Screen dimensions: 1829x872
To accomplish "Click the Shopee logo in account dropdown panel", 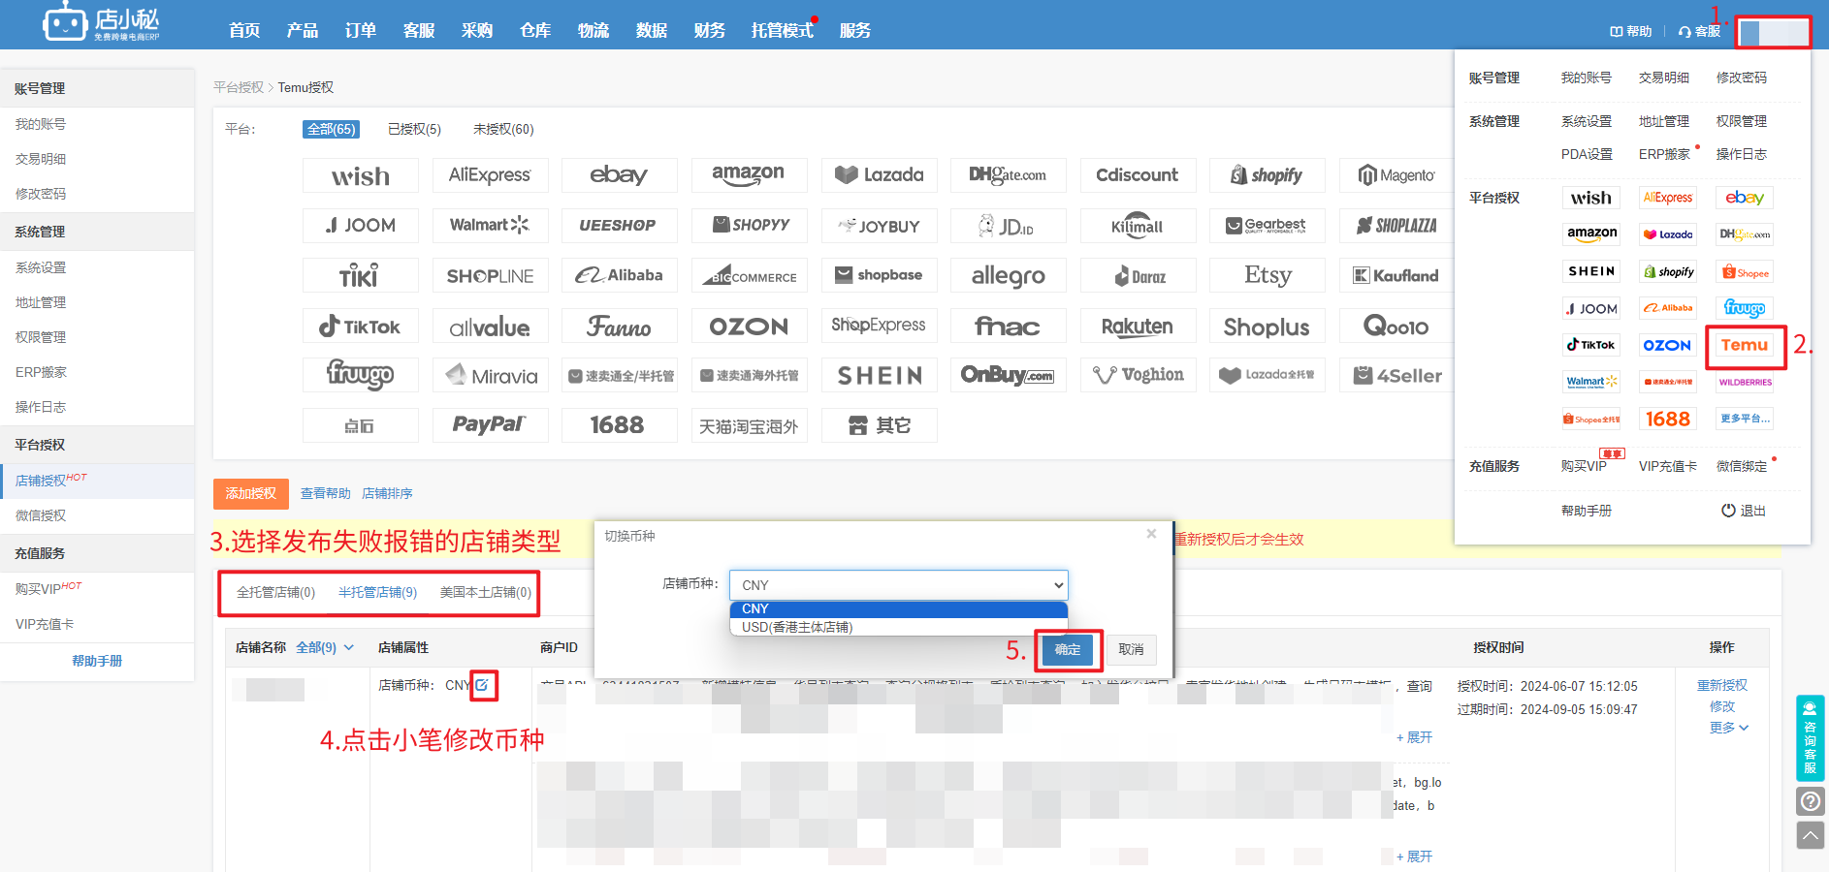I will click(1745, 272).
